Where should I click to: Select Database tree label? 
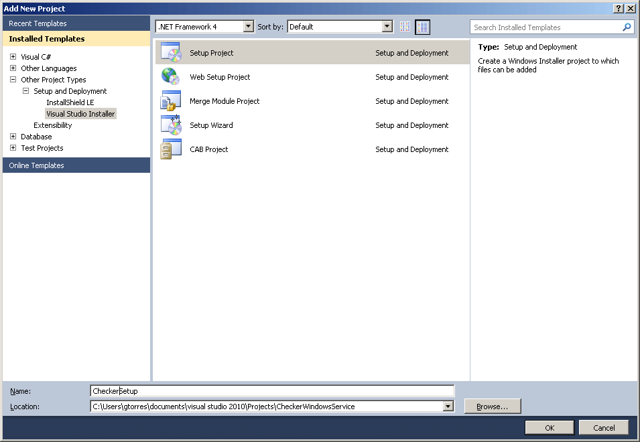tap(36, 137)
